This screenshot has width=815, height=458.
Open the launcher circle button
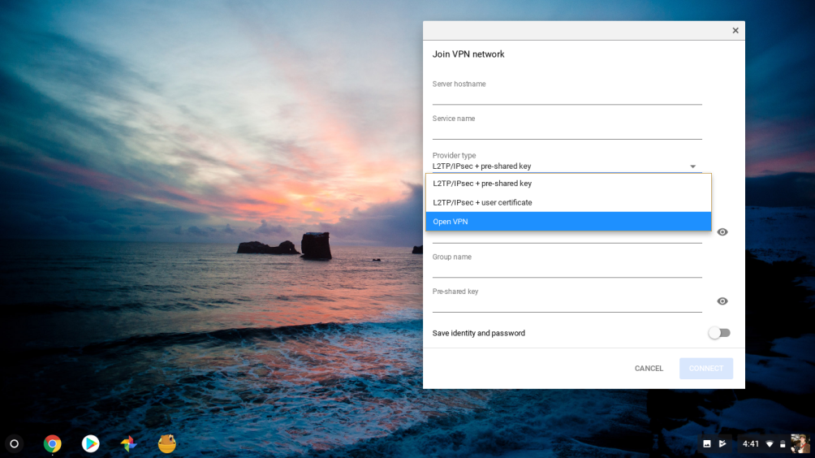[x=14, y=443]
